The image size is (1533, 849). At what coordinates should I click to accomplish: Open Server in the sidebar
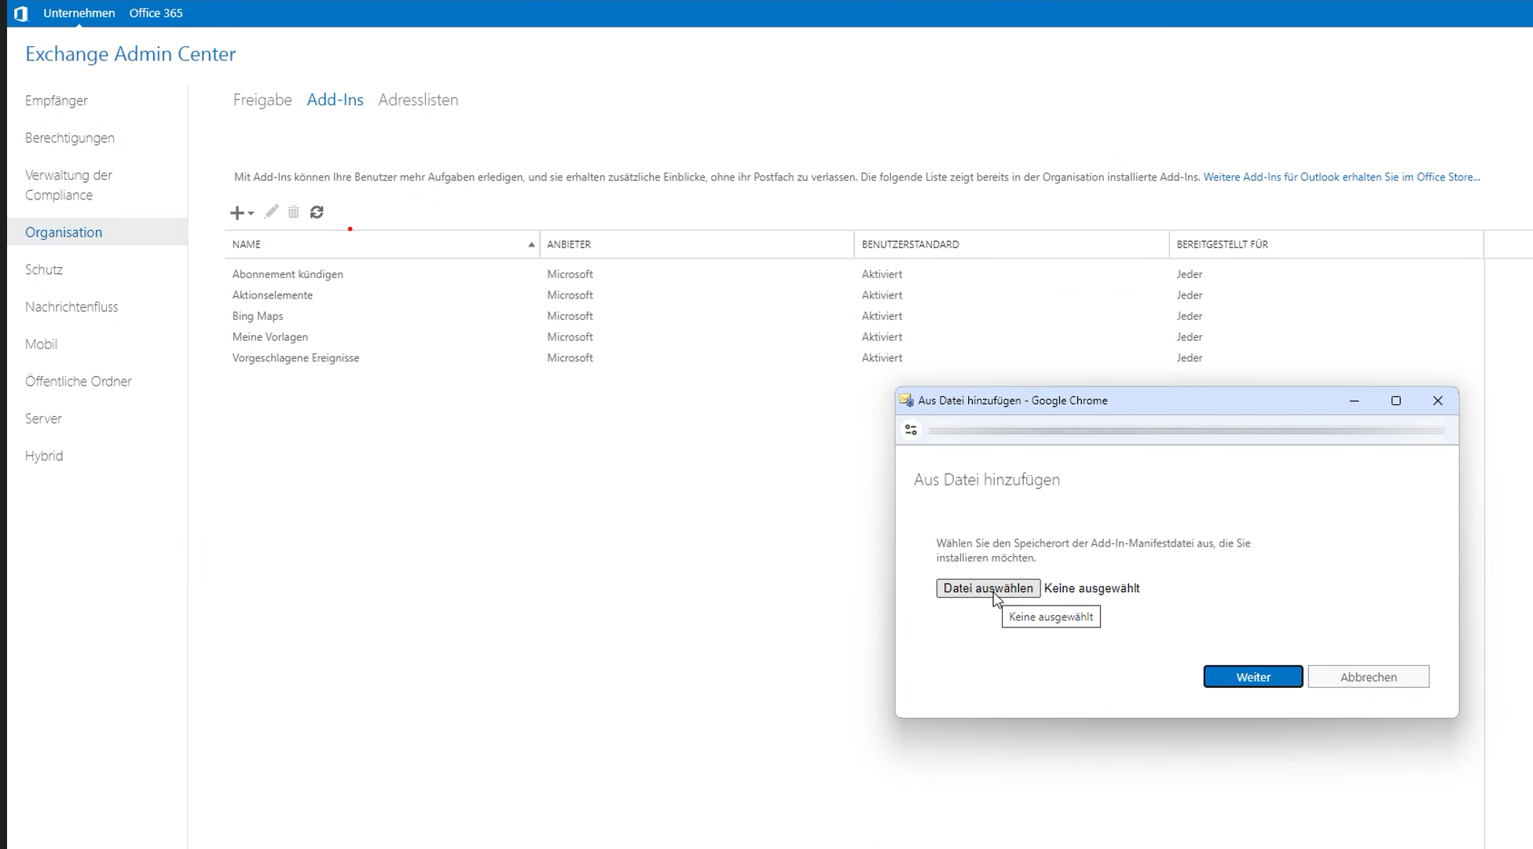click(x=43, y=419)
